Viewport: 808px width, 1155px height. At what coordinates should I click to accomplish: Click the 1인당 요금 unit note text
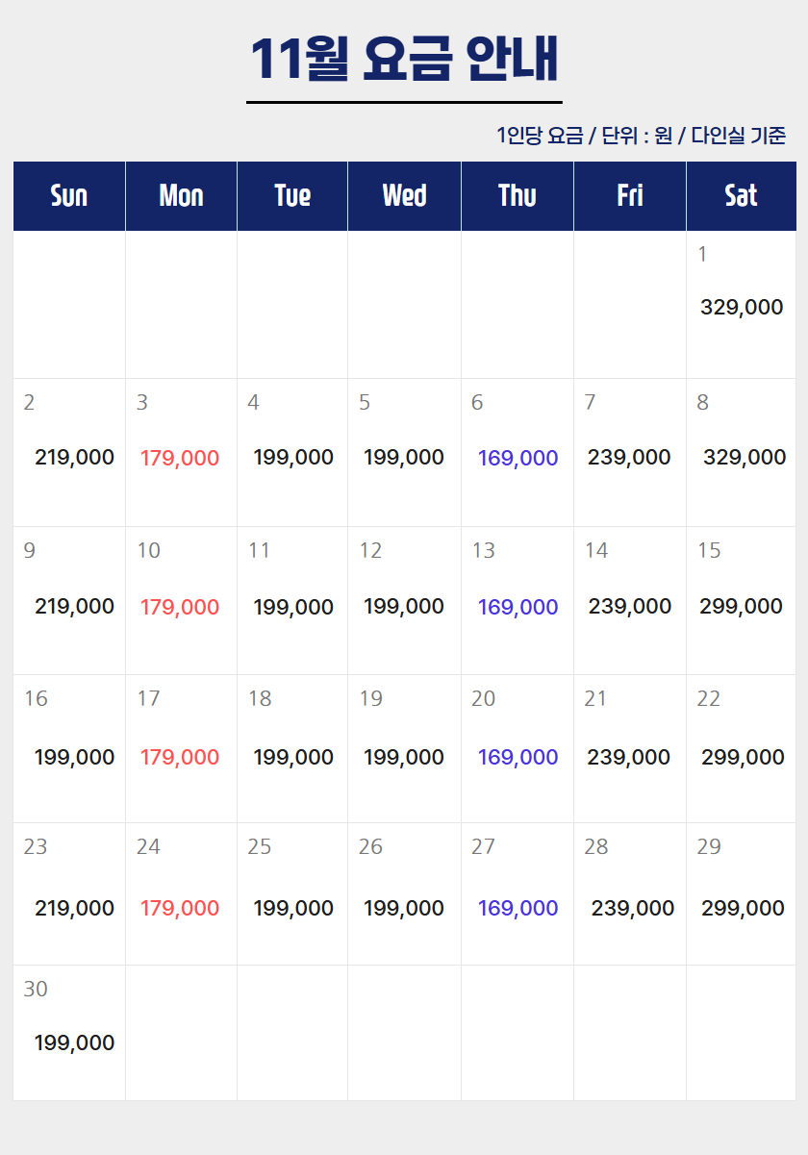[642, 136]
